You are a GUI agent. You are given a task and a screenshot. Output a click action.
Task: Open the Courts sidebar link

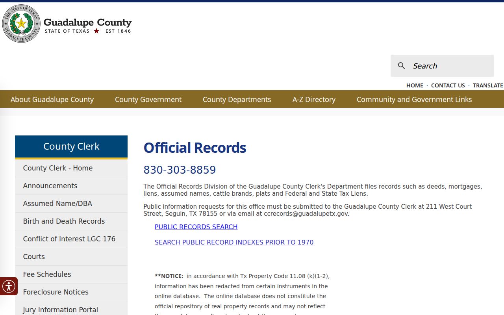(71, 257)
